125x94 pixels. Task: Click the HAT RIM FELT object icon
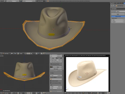pos(117,6)
